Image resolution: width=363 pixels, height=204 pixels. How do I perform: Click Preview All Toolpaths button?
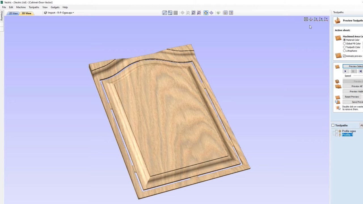point(353,86)
